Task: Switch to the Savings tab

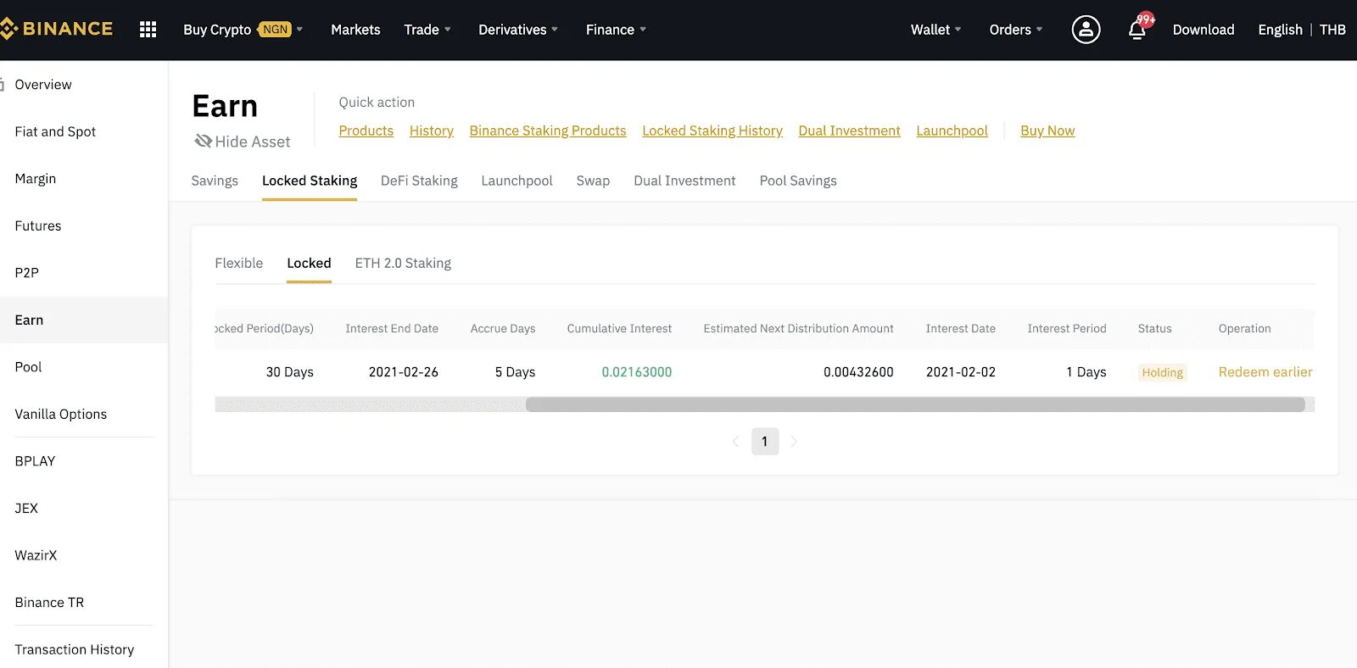Action: (x=215, y=181)
